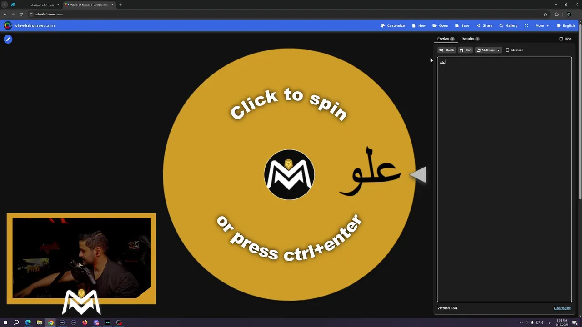Click the blue pencil edit icon

[8, 39]
